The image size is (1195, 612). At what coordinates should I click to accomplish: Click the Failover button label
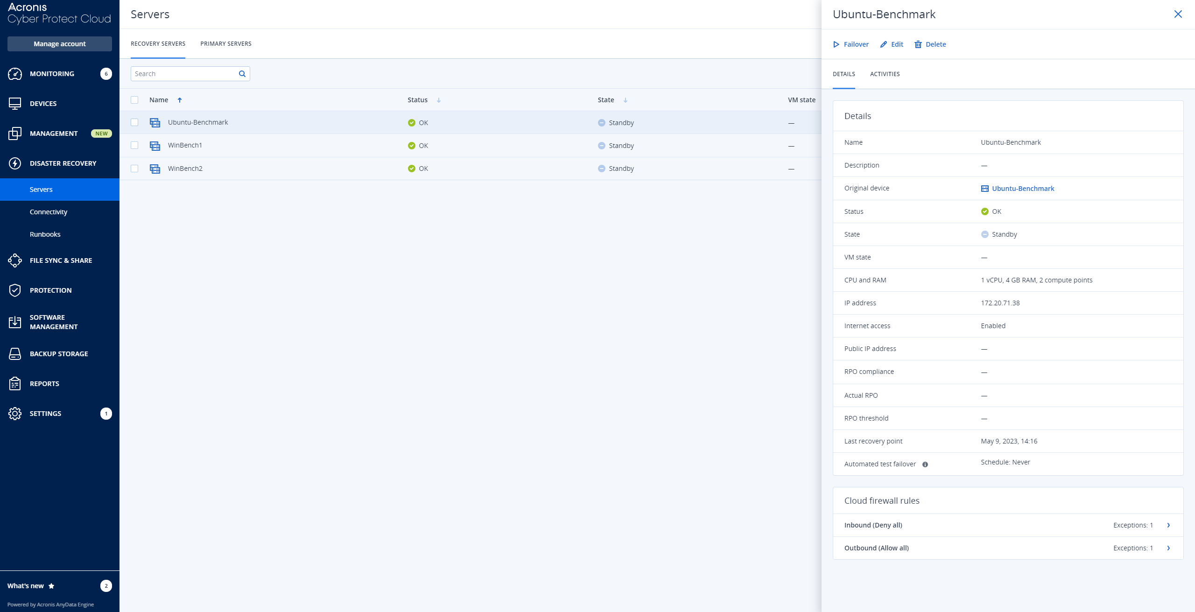tap(856, 44)
